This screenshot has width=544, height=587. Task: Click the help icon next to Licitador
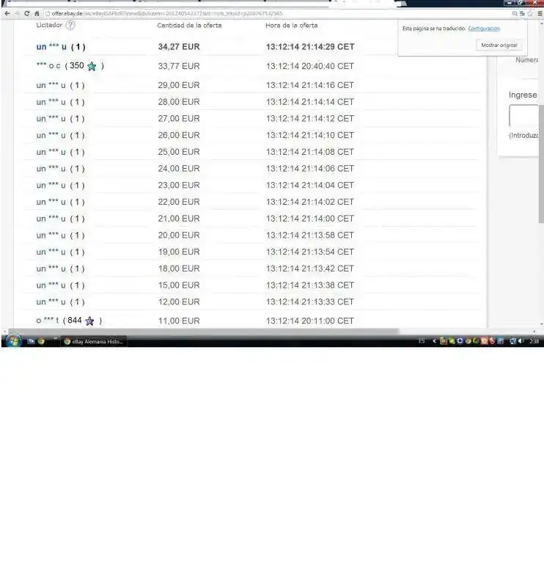(70, 26)
